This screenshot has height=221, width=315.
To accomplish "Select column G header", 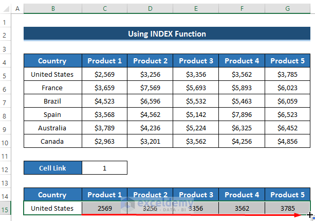I will [288, 9].
